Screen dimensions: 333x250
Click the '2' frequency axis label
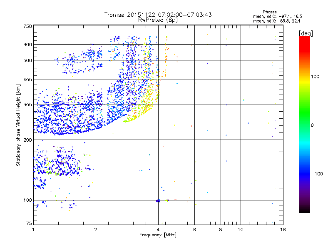tap(96, 230)
